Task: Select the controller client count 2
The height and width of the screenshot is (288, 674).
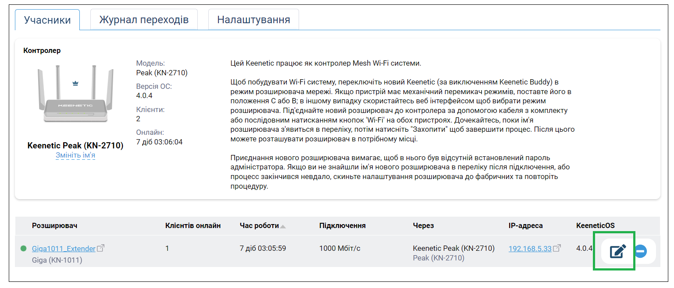Action: pos(139,119)
